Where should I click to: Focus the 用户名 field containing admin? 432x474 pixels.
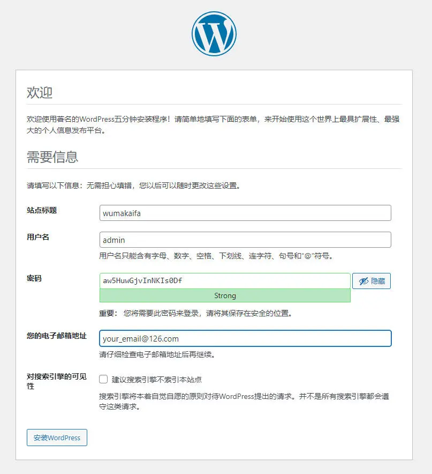pyautogui.click(x=245, y=240)
